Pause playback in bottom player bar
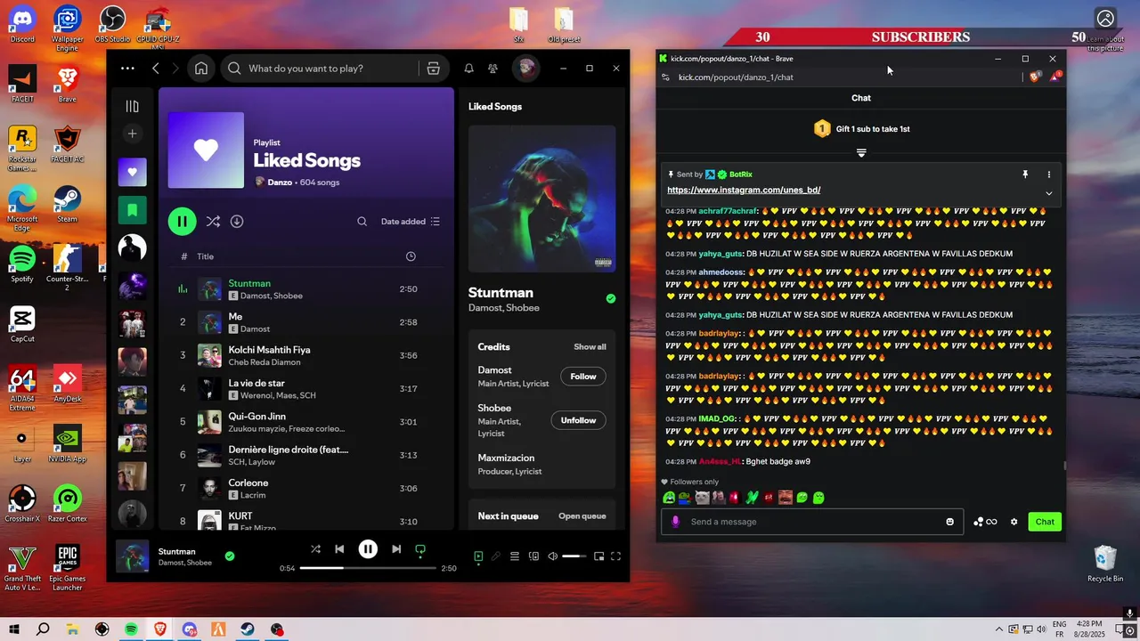Screen dimensions: 1140x641 pyautogui.click(x=368, y=549)
